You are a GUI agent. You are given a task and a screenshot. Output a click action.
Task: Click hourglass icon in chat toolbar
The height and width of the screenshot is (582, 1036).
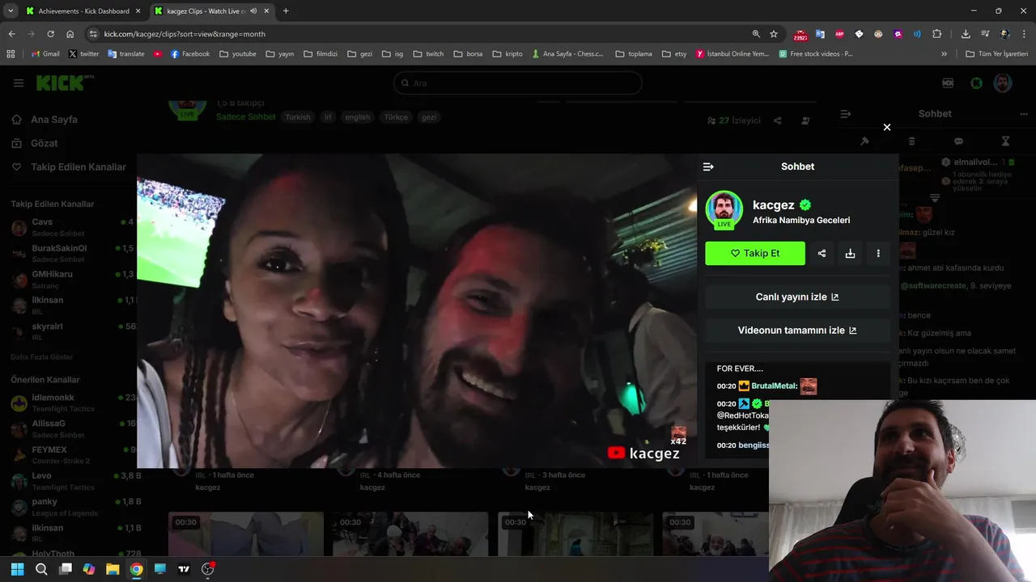(x=1005, y=141)
